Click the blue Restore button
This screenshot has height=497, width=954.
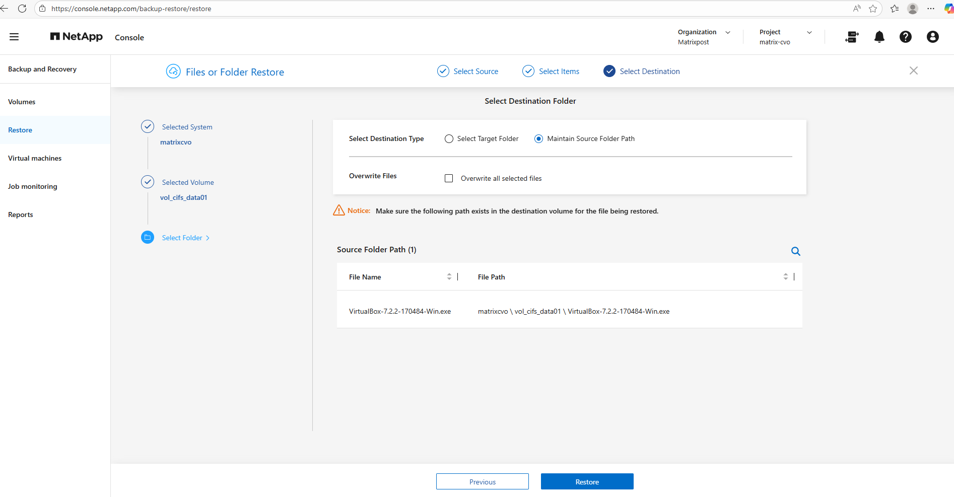587,482
